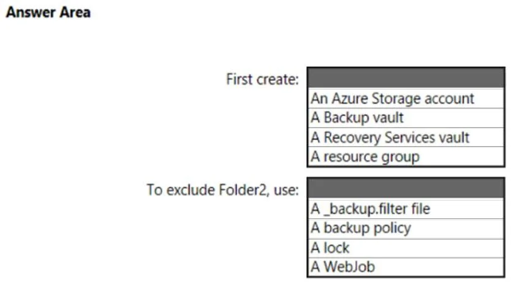Screen dimensions: 512x282
Task: Select 'A backup policy' option
Action: click(406, 228)
